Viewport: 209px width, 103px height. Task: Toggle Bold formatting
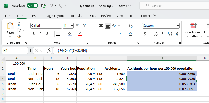[34, 34]
